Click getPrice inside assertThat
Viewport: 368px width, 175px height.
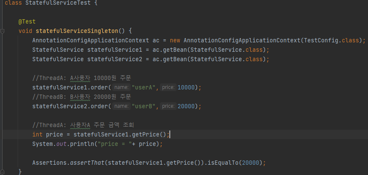tap(180, 163)
